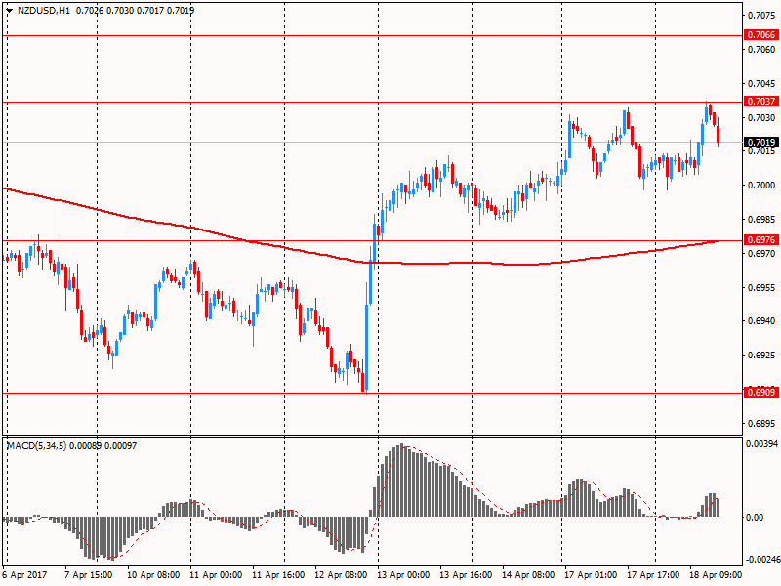781x586 pixels.
Task: Click the 11 Apr 00:00 time label
Action: pyautogui.click(x=216, y=575)
